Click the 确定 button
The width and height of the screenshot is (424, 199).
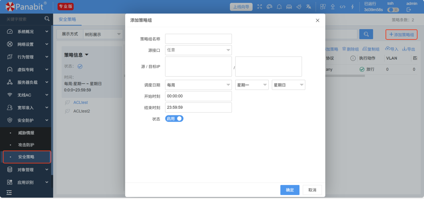click(x=290, y=190)
